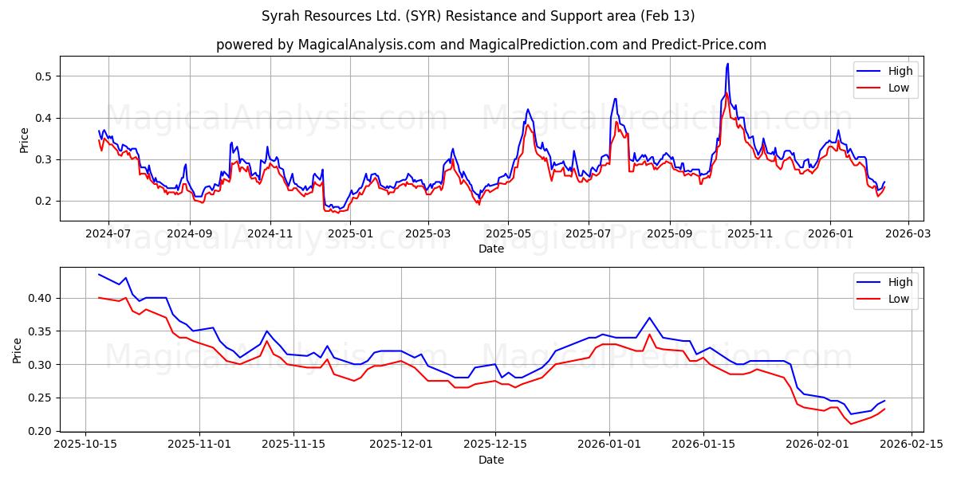Screen dimensions: 957x478
Task: Click the '2026-03' x-axis tick label
Action: 907,234
